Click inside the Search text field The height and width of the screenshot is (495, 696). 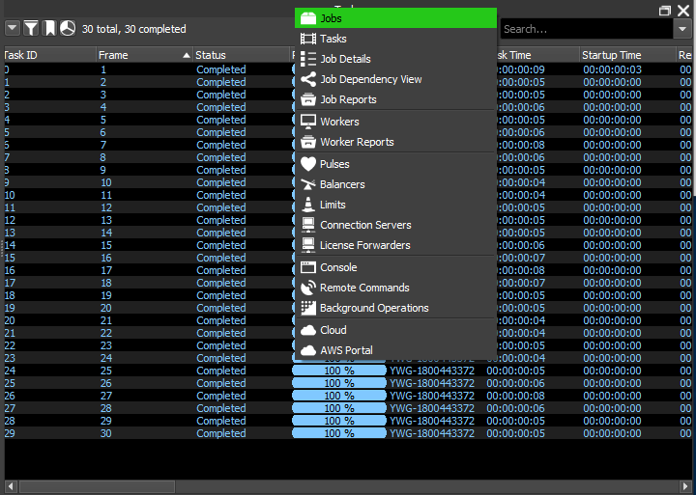(x=587, y=29)
